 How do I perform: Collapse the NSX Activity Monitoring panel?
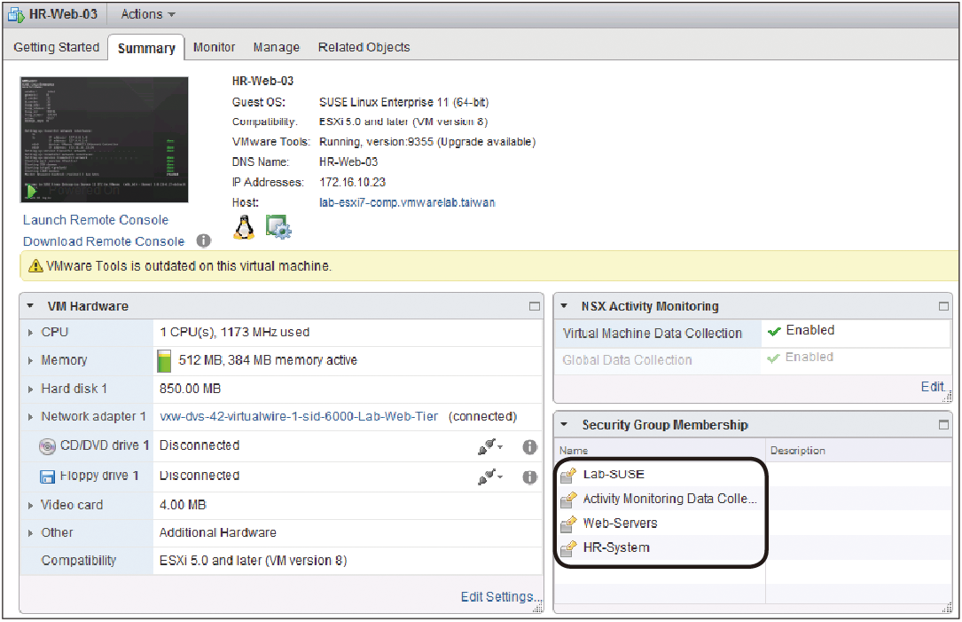coord(565,306)
